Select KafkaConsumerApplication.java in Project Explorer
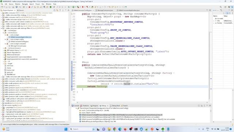This screenshot has width=234, height=132. tap(21, 37)
